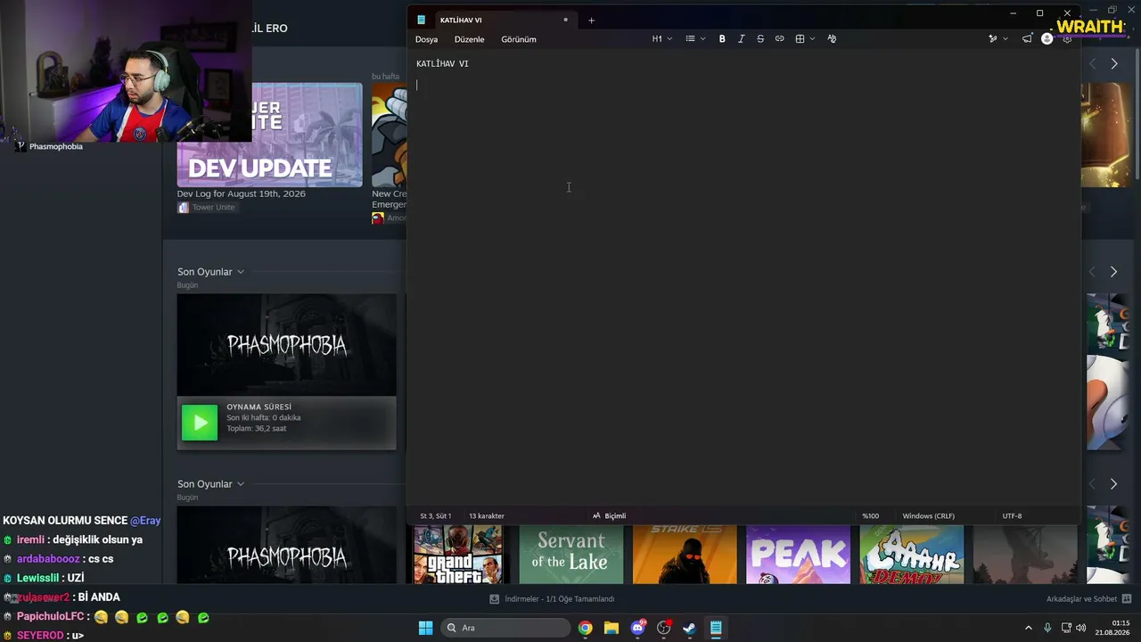Image resolution: width=1141 pixels, height=642 pixels.
Task: Open the Notepad account profile icon
Action: [1047, 39]
